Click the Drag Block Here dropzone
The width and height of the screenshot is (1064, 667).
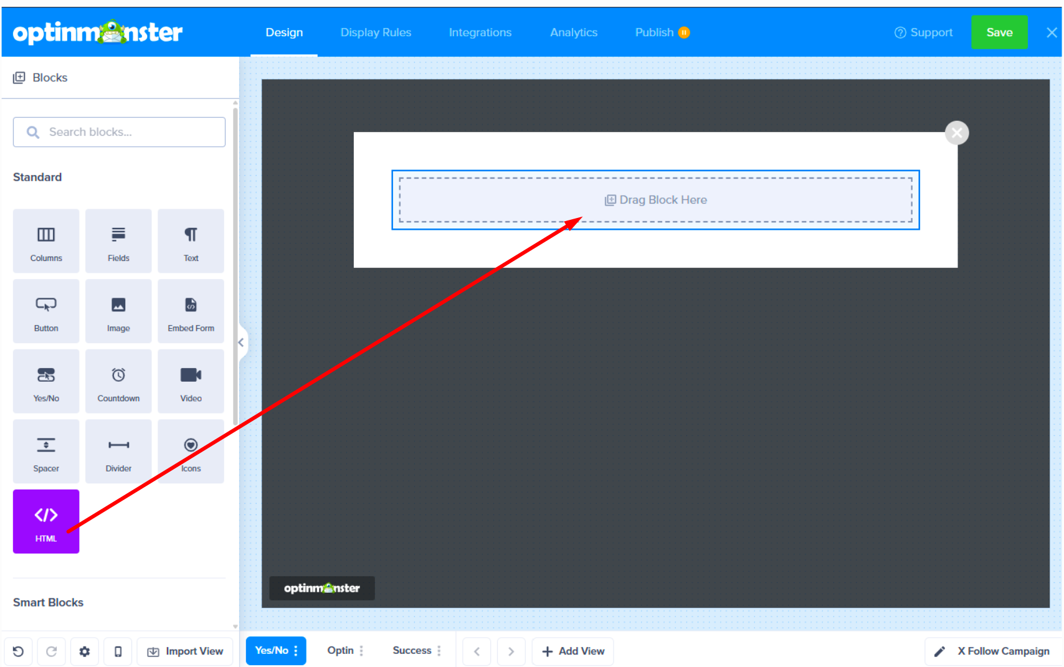pyautogui.click(x=655, y=200)
